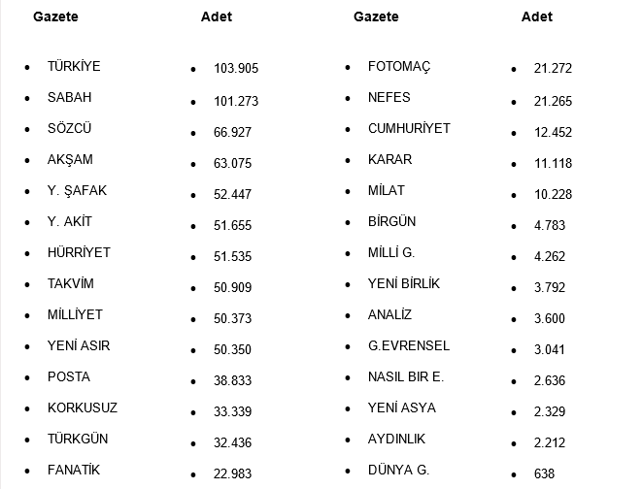Click the MİLLİYET list item

point(75,315)
